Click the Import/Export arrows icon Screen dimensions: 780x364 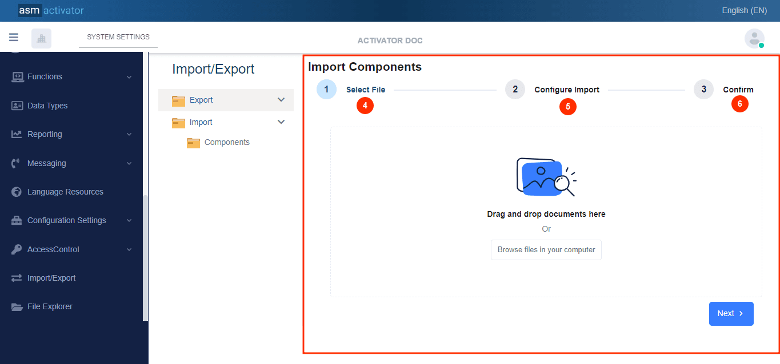(x=17, y=278)
